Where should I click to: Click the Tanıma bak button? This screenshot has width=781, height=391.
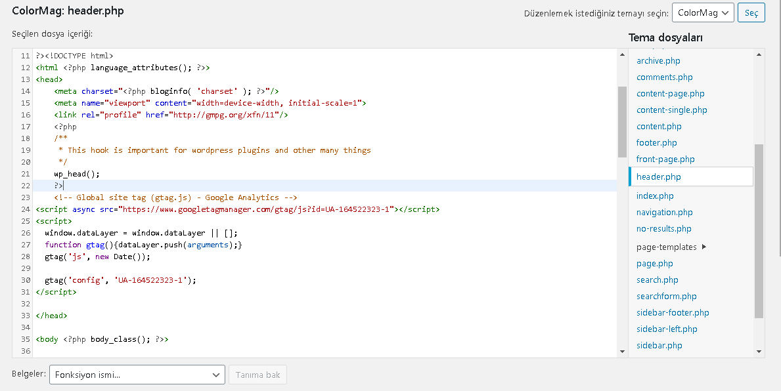257,375
